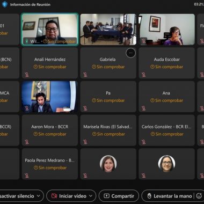Click the emoji reactions icon beside Levantar la mano
Screen dimensions: 204x204
[199, 196]
